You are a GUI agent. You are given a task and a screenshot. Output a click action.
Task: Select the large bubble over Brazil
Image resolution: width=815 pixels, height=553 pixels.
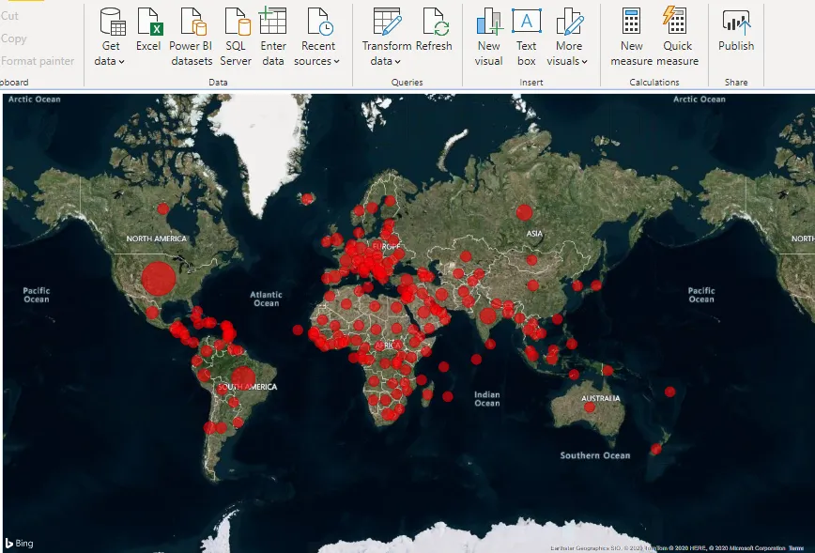coord(243,377)
